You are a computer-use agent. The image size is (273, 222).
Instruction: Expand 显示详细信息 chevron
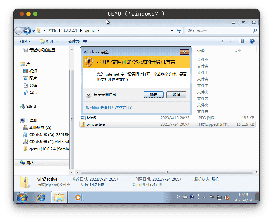pos(88,95)
